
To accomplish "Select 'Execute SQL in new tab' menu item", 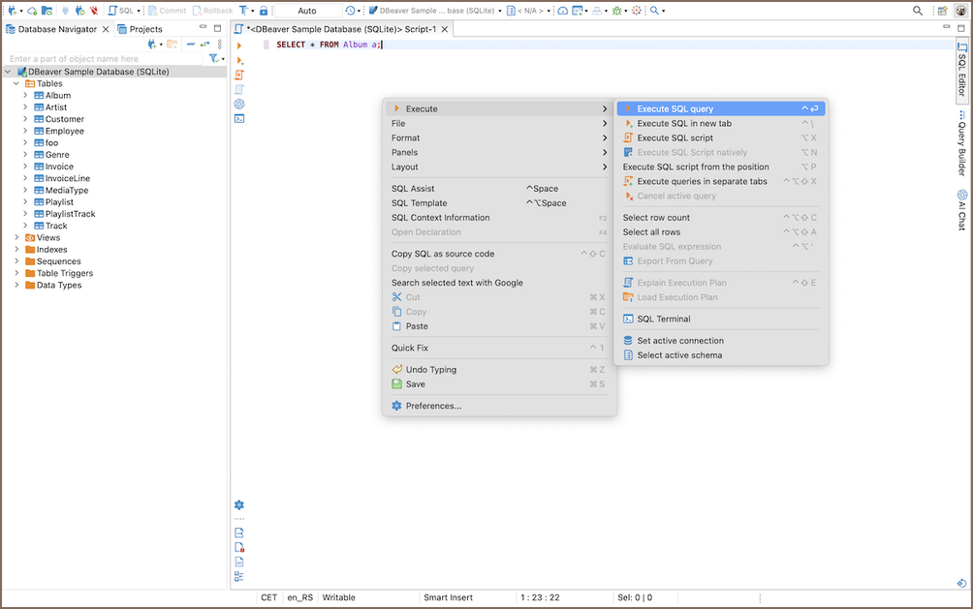I will tap(684, 123).
